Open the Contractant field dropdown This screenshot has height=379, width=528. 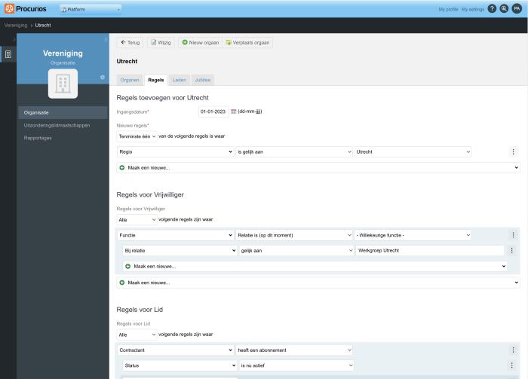[x=176, y=350]
